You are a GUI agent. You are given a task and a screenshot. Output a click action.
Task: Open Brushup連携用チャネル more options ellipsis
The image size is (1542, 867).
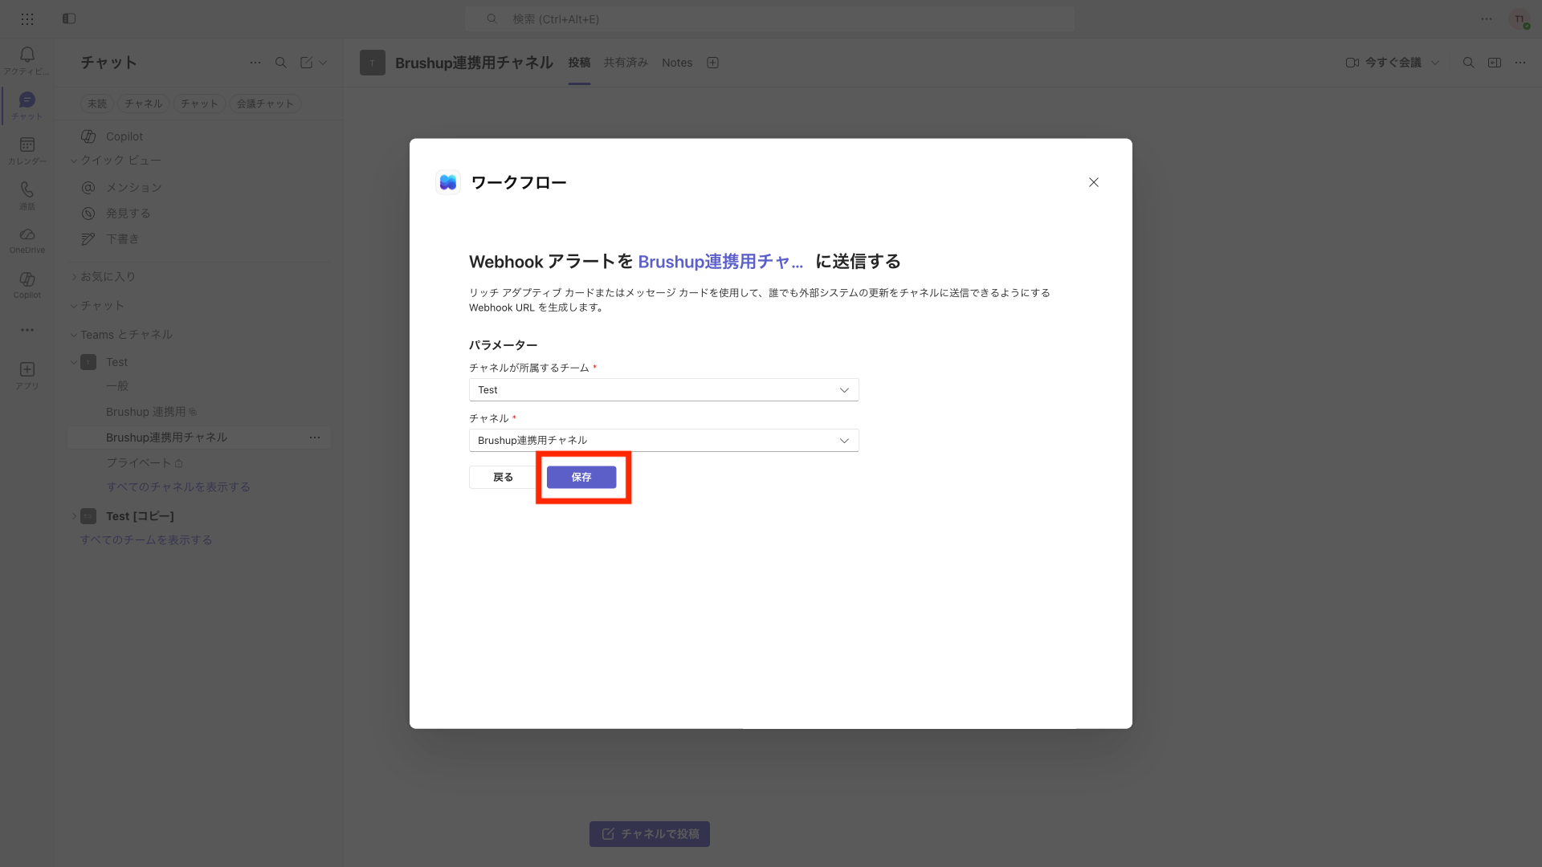click(315, 438)
